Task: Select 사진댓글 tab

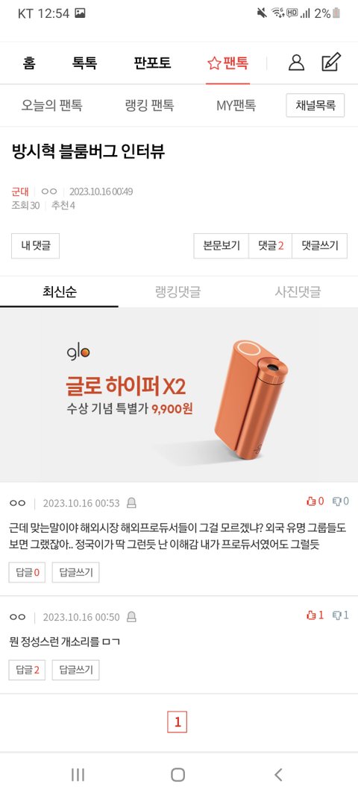Action: pyautogui.click(x=298, y=291)
